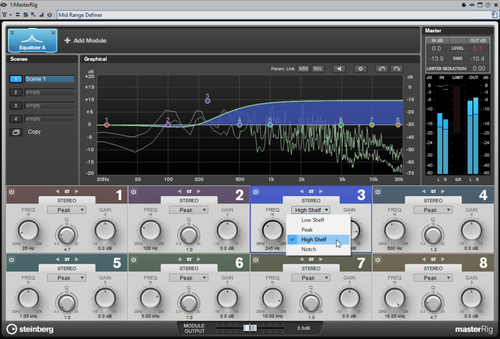Click the help question mark icon in title bar
This screenshot has height=339, width=500.
pos(488,5)
